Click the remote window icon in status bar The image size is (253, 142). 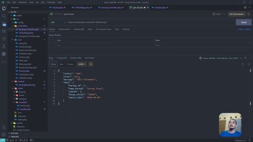[3, 140]
